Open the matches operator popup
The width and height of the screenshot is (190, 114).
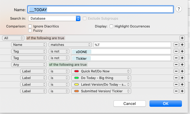tap(70, 45)
